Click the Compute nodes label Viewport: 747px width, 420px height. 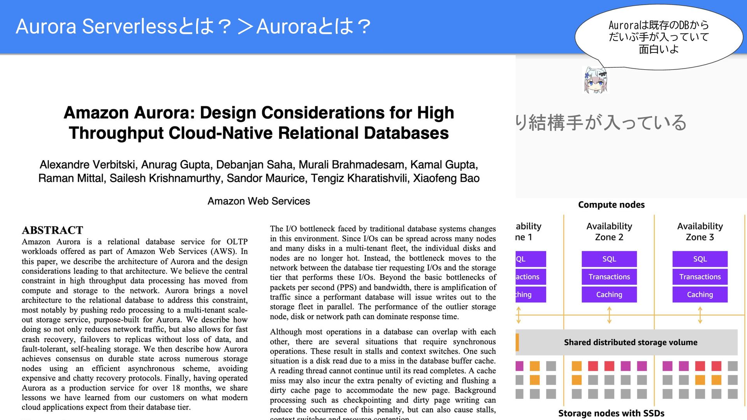tap(611, 205)
